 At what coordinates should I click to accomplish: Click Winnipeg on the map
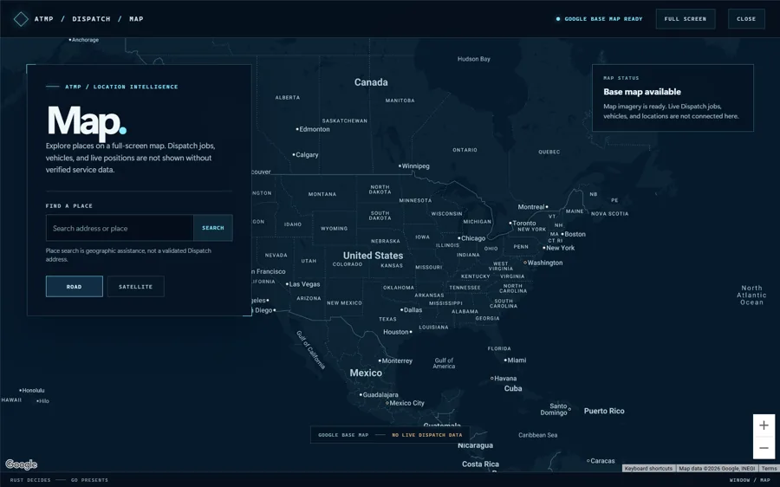coord(414,166)
